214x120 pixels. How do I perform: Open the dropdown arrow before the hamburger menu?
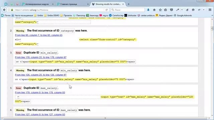tap(204, 10)
